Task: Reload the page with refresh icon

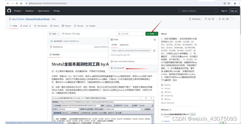Action: click(17, 3)
